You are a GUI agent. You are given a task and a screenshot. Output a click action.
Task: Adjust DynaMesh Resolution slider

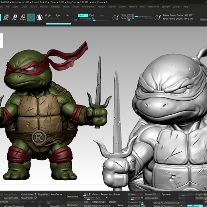(x=95, y=198)
